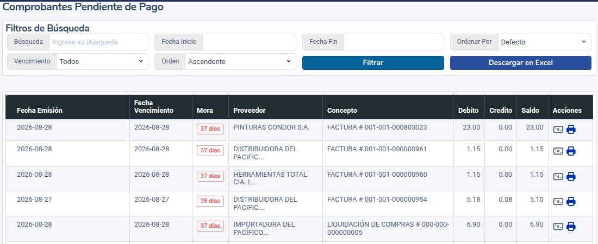Print voucher for factura 000000954 row
Viewport: 598px width, 244px height.
tap(571, 201)
